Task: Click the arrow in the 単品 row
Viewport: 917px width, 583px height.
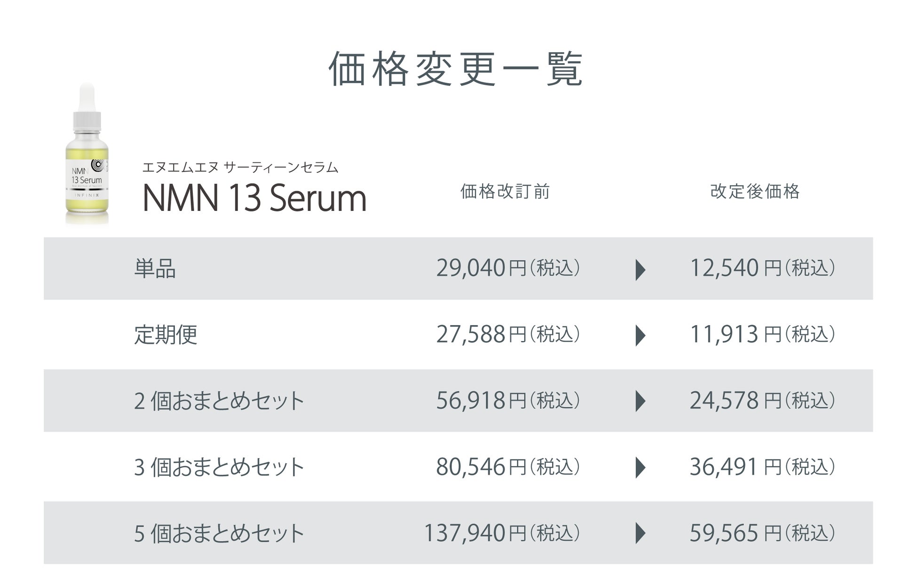Action: pyautogui.click(x=640, y=270)
